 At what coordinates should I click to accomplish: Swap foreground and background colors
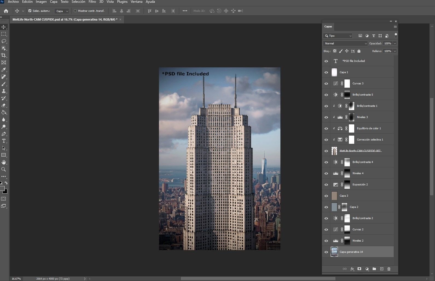click(x=6, y=183)
